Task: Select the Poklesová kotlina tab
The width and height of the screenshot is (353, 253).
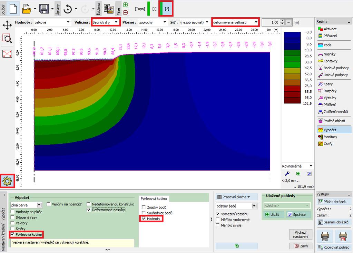Action: 154,199
